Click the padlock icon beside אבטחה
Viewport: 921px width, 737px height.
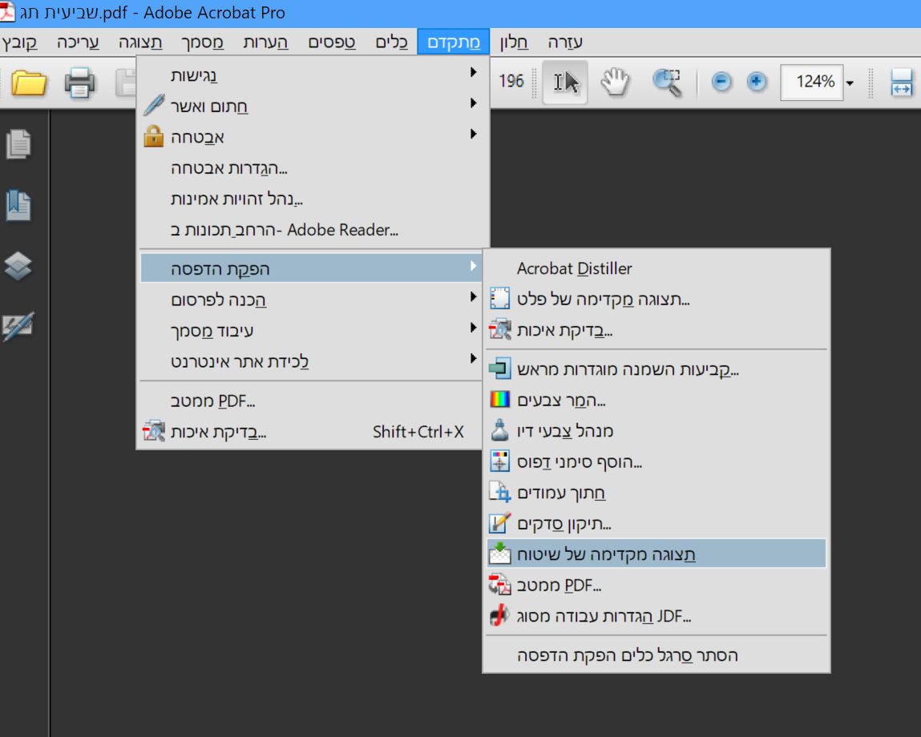coord(153,136)
